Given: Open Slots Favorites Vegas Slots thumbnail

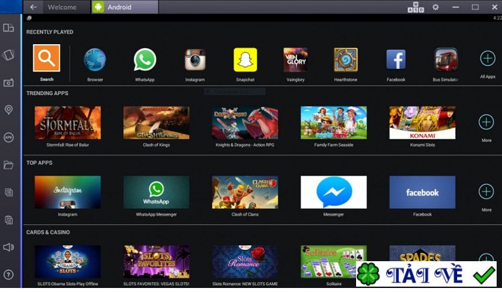Looking at the screenshot, I should (x=156, y=262).
